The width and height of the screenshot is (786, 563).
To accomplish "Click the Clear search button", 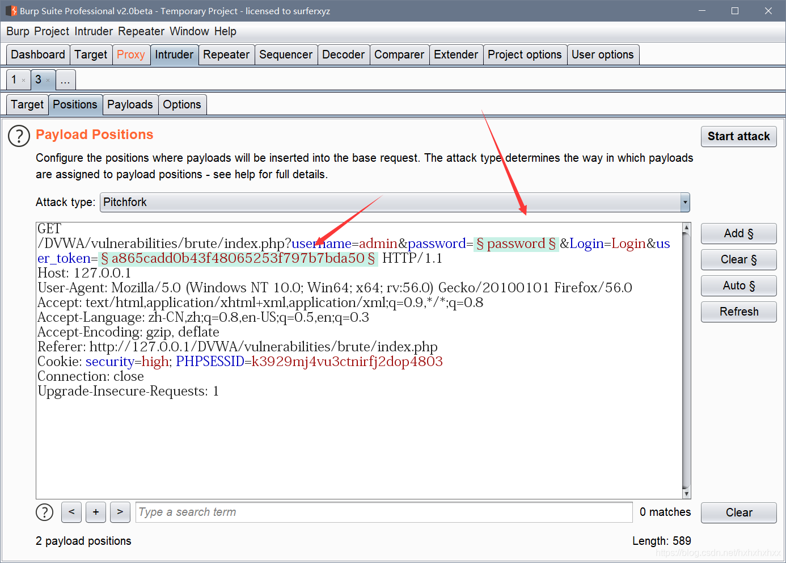I will click(738, 512).
